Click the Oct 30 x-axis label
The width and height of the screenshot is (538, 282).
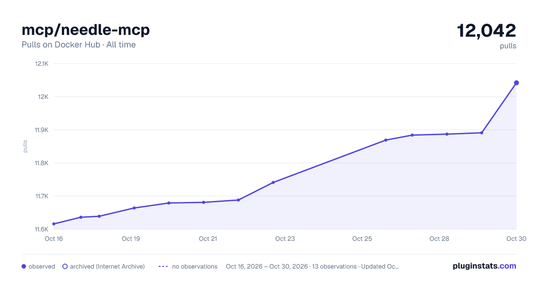pyautogui.click(x=516, y=239)
